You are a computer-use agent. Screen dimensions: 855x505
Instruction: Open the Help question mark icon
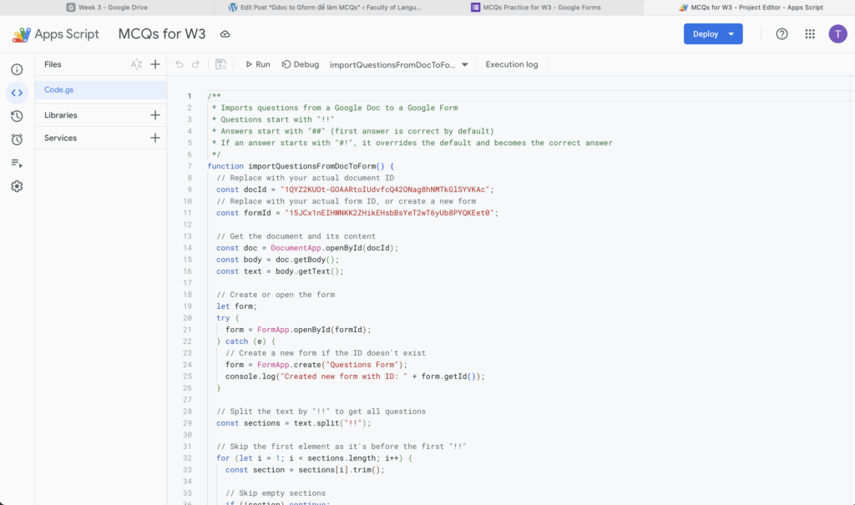click(x=782, y=34)
